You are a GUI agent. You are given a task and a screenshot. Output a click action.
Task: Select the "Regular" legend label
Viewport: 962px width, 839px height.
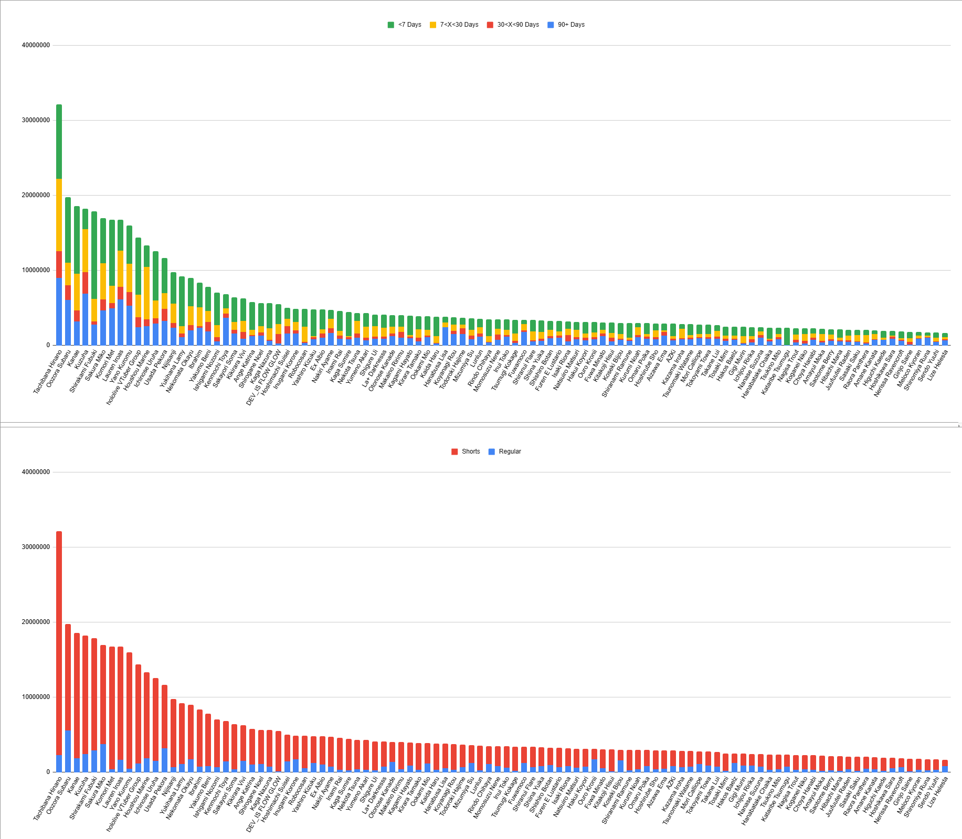pyautogui.click(x=510, y=451)
